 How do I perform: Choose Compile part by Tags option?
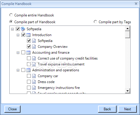[x=95, y=22]
